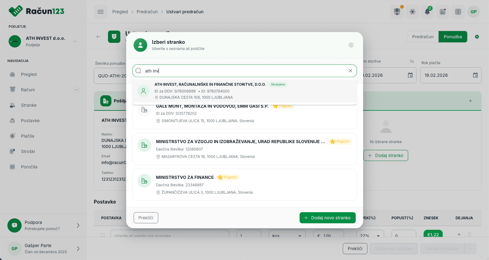The height and width of the screenshot is (260, 489).
Task: Clear the customer search field
Action: 350,71
